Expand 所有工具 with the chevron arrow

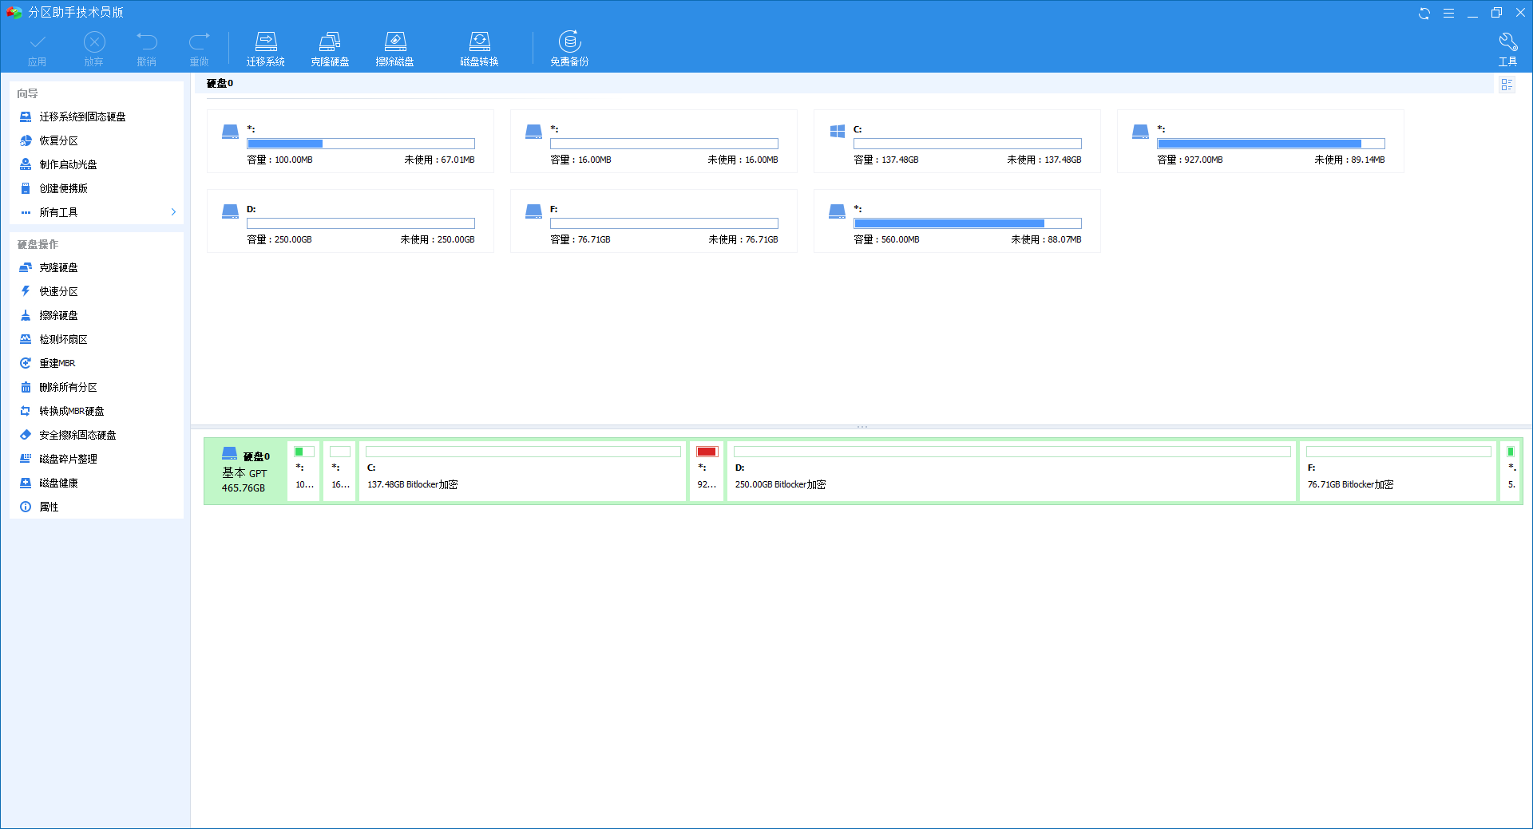pos(173,212)
